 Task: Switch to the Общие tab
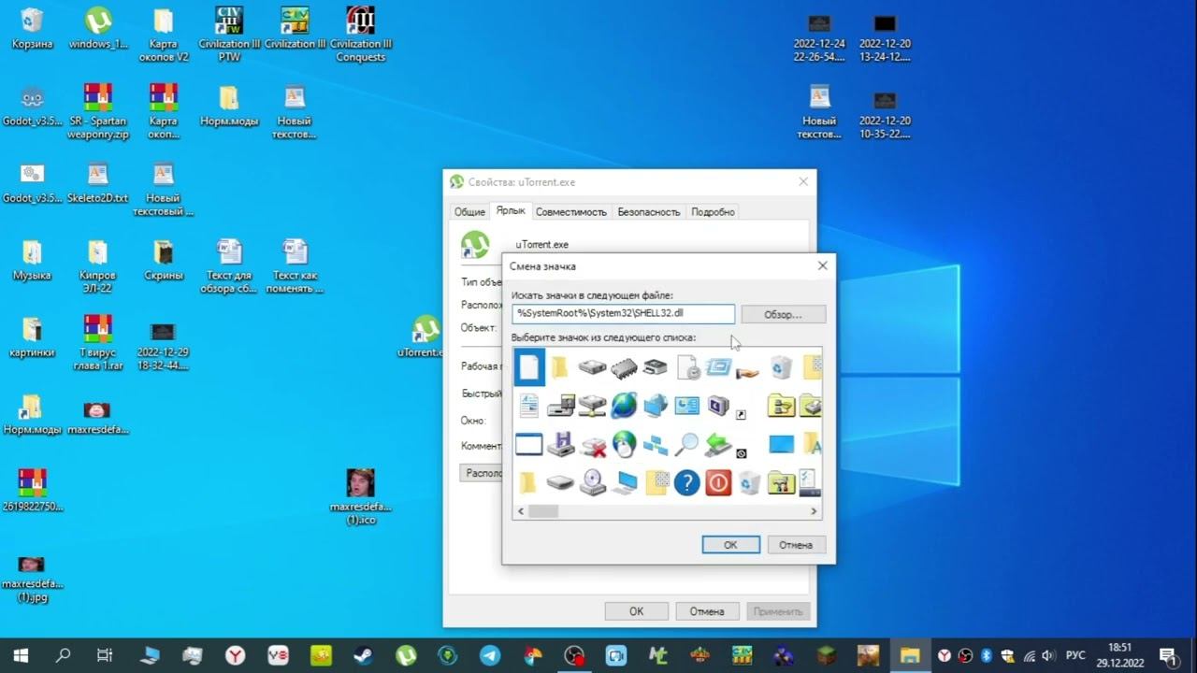pos(469,212)
